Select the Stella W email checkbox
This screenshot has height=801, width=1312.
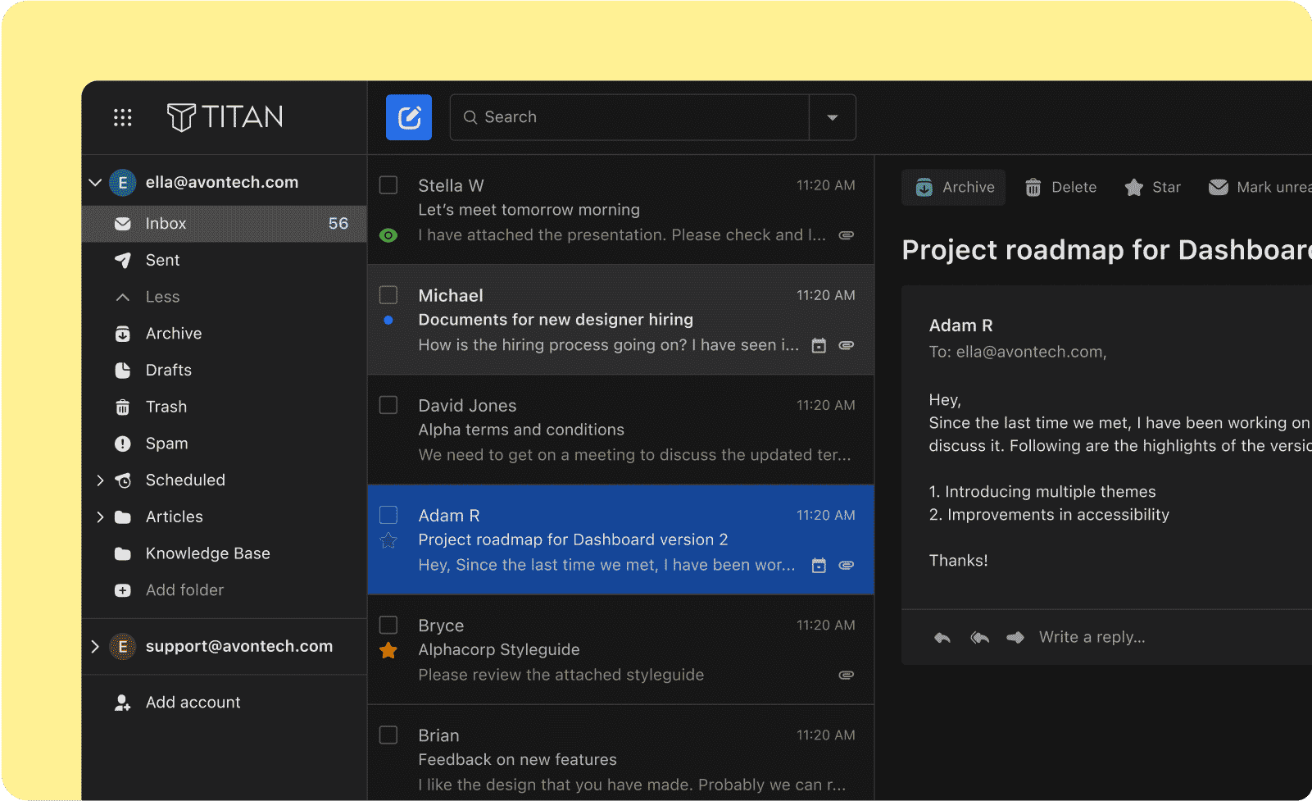388,185
